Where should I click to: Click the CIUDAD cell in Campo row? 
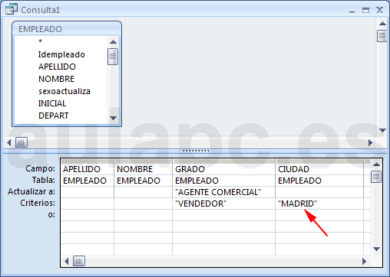coord(319,169)
